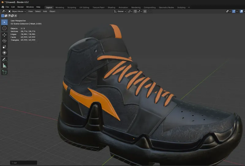Switch to the Sculpting workspace tab
Image resolution: width=245 pixels, height=166 pixels.
pos(72,7)
